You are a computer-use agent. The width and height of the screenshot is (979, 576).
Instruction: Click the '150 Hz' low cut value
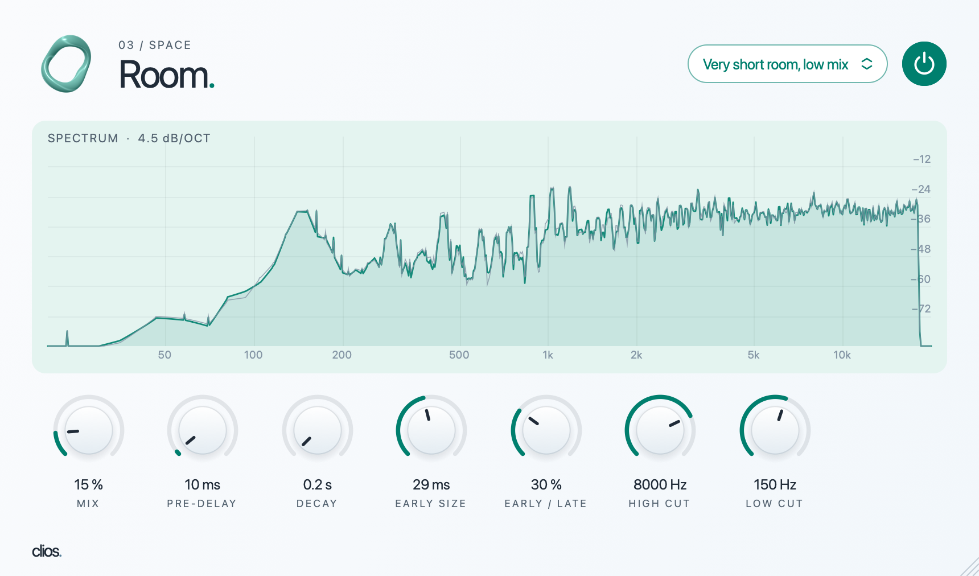tap(775, 485)
